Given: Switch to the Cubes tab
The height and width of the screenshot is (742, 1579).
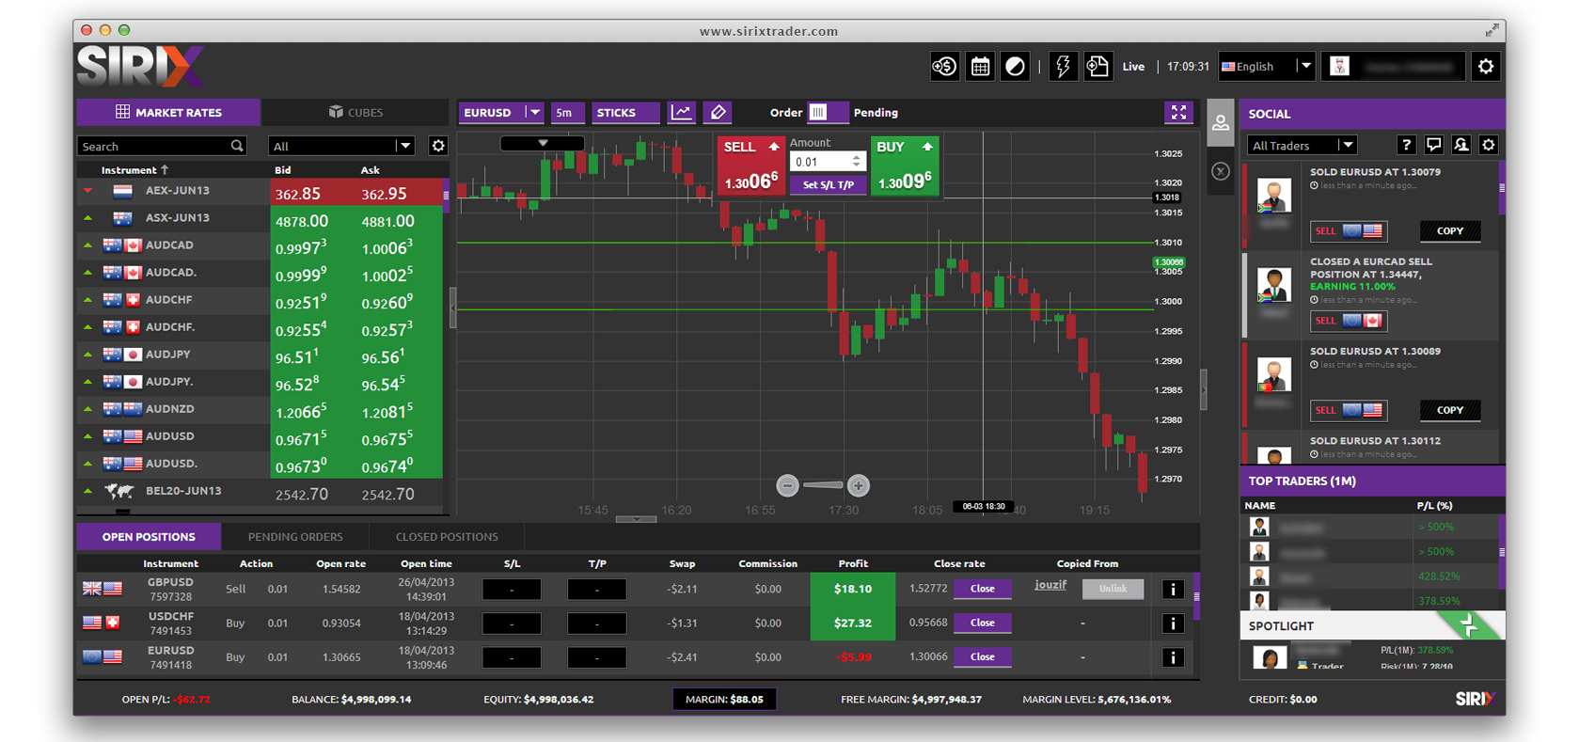Looking at the screenshot, I should click(355, 113).
